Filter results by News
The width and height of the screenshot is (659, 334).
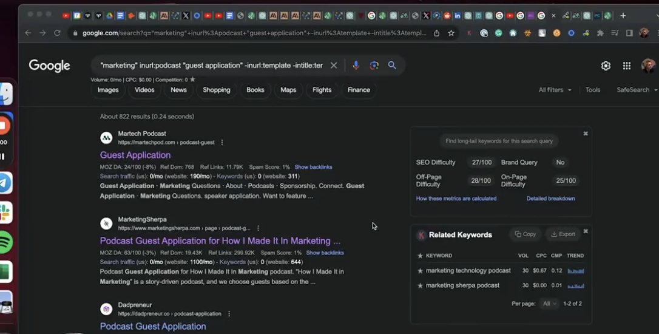pyautogui.click(x=178, y=90)
